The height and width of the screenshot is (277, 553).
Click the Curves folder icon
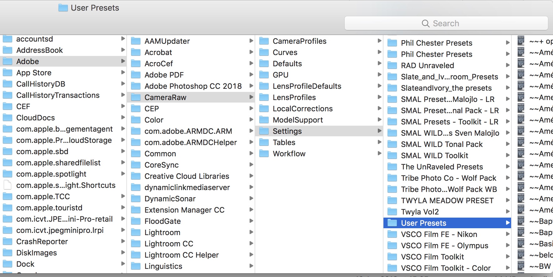[264, 52]
